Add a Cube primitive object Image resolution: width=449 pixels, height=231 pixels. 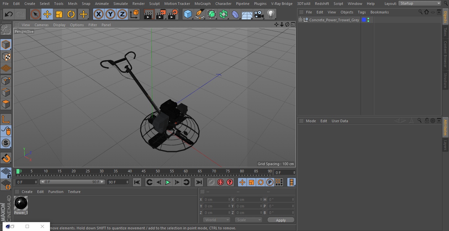click(188, 14)
